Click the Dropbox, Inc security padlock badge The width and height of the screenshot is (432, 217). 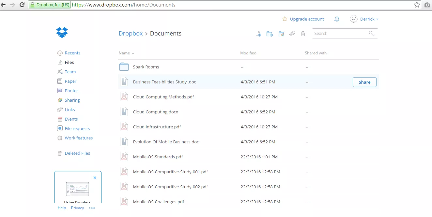click(50, 5)
